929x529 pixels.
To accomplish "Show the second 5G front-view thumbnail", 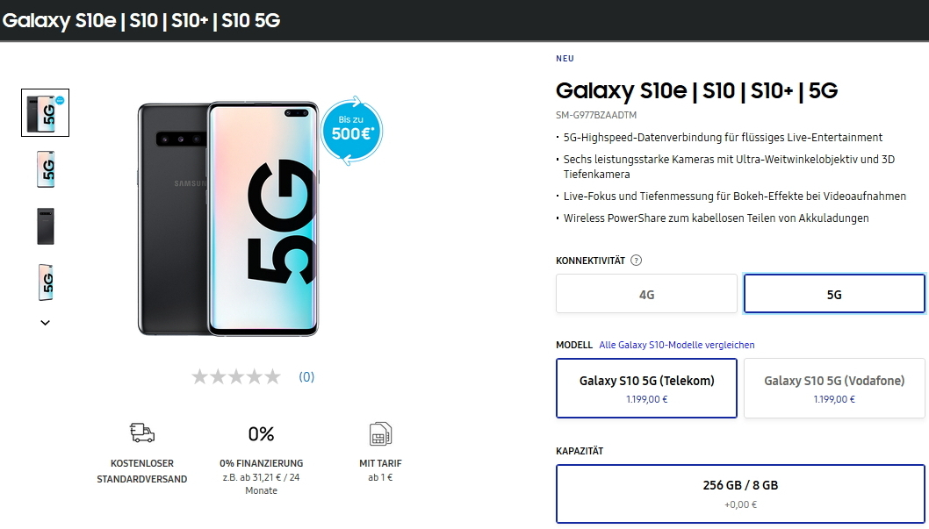I will coord(46,169).
